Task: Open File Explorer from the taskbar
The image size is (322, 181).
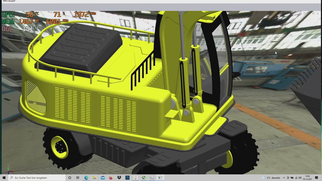Action: click(94, 178)
